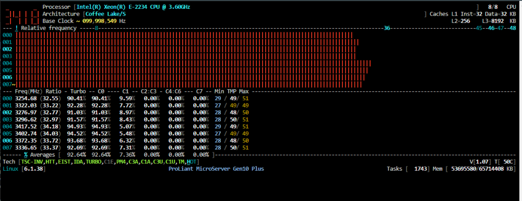Click the red frequency bar for core 007
Viewport: 522px width, 201px height.
pos(188,85)
